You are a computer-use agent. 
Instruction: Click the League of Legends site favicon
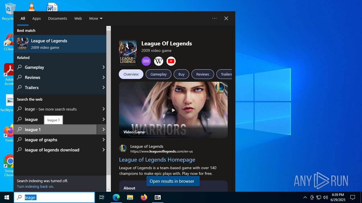123,148
